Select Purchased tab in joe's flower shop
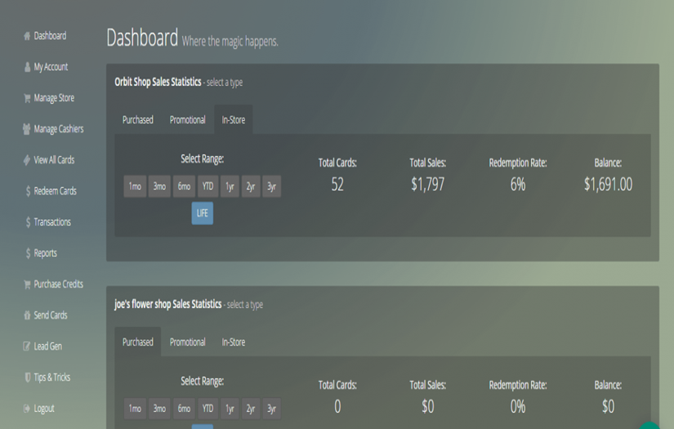Screen dimensions: 674x429 137,342
